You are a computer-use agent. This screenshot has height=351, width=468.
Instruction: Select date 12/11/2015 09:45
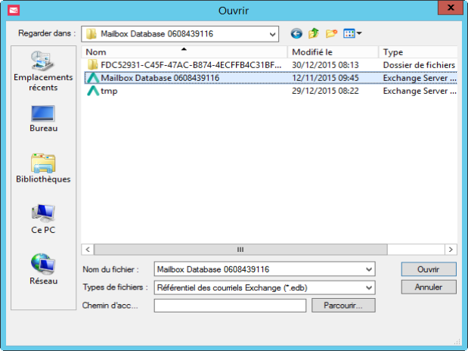pos(325,78)
